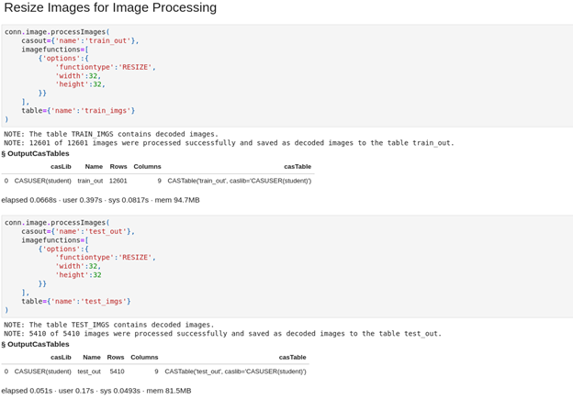573x399 pixels.
Task: Click the first OutputCasTables section header
Action: pos(35,154)
